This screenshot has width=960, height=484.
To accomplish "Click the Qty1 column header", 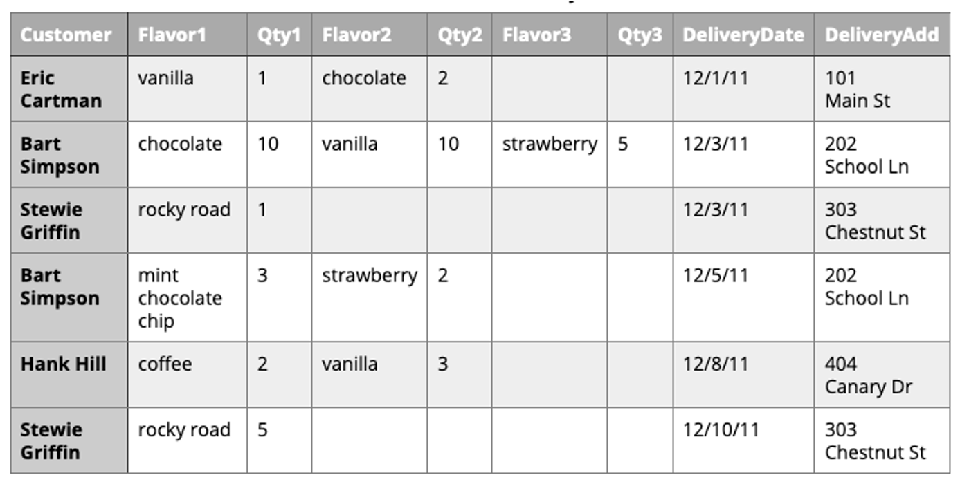I will coord(279,35).
